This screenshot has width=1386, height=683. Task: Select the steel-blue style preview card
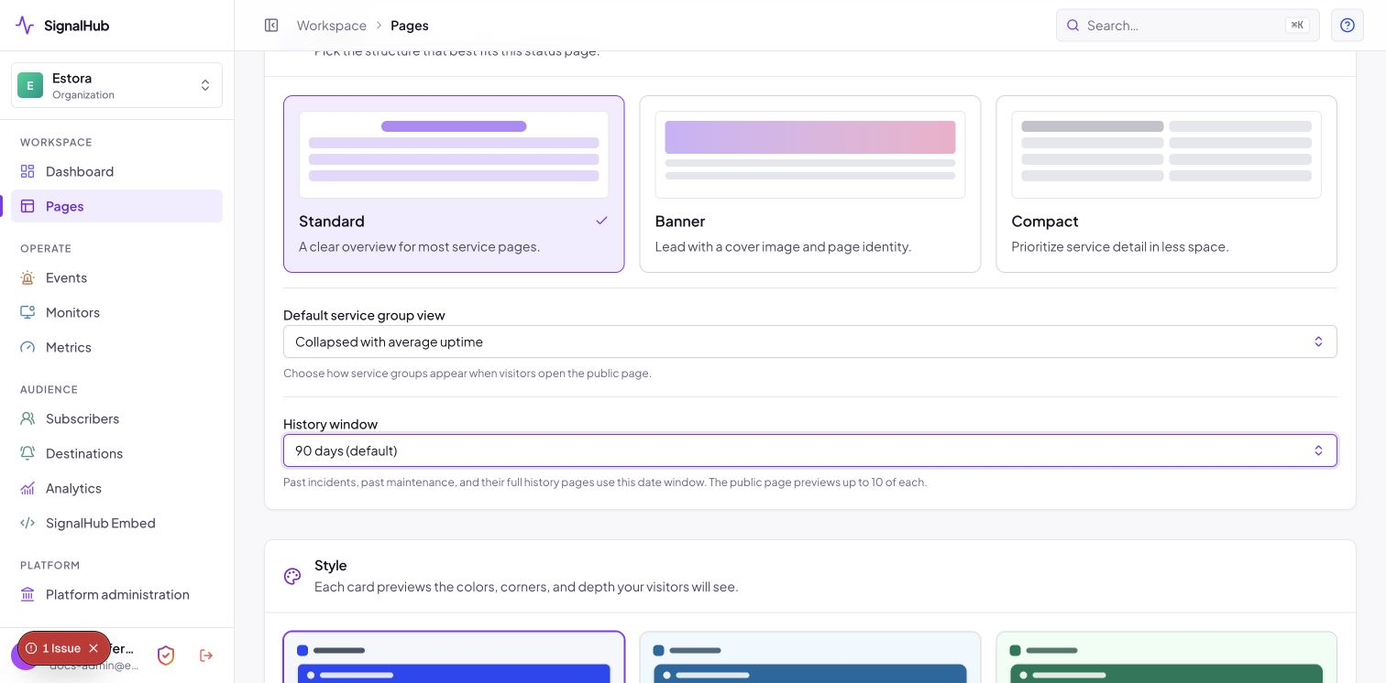[x=810, y=657]
